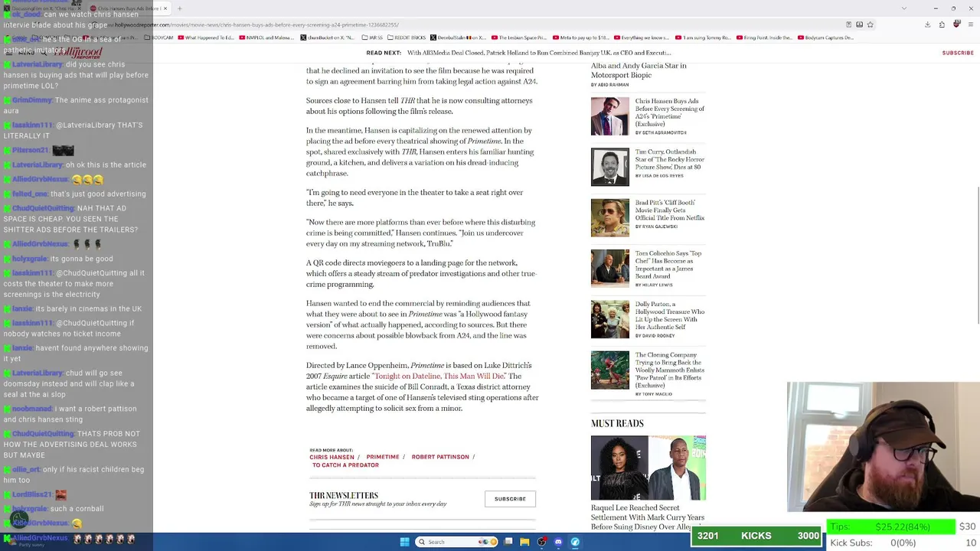Select the ROBERT PATTINSON topic tag

tap(440, 457)
